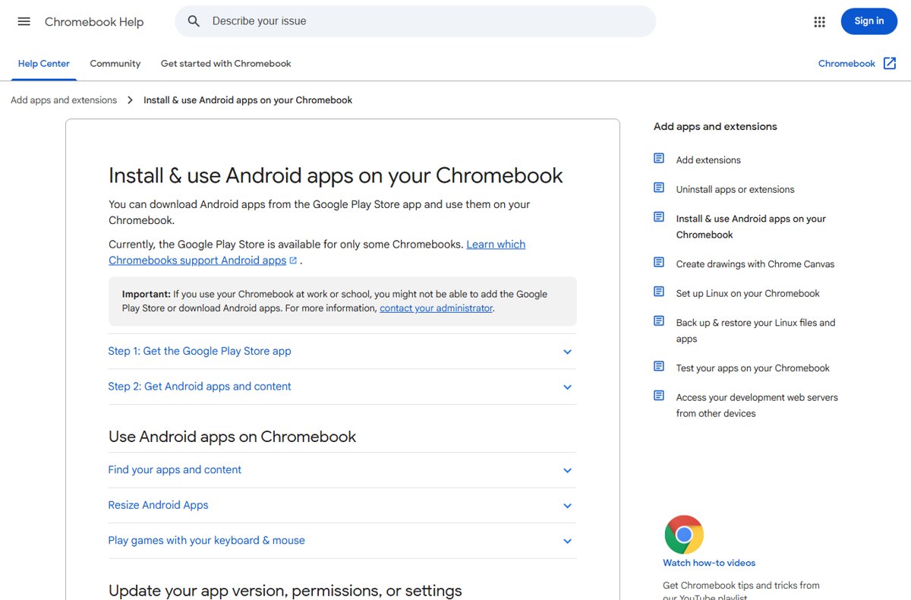The height and width of the screenshot is (600, 911).
Task: Switch to the Help Center tab
Action: tap(44, 64)
